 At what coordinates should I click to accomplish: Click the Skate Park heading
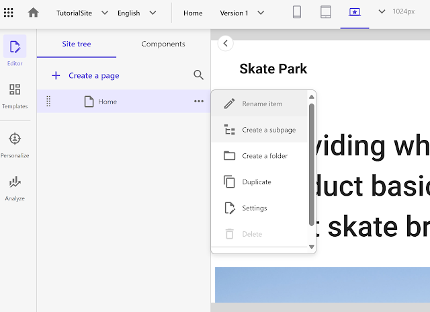[273, 69]
